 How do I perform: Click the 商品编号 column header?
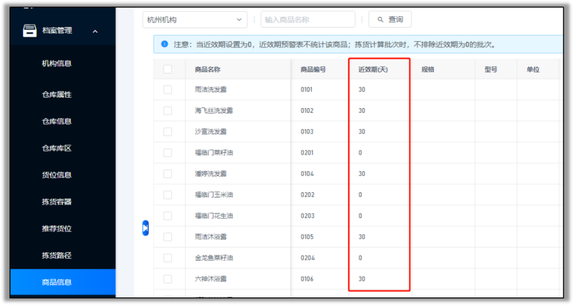pyautogui.click(x=313, y=70)
